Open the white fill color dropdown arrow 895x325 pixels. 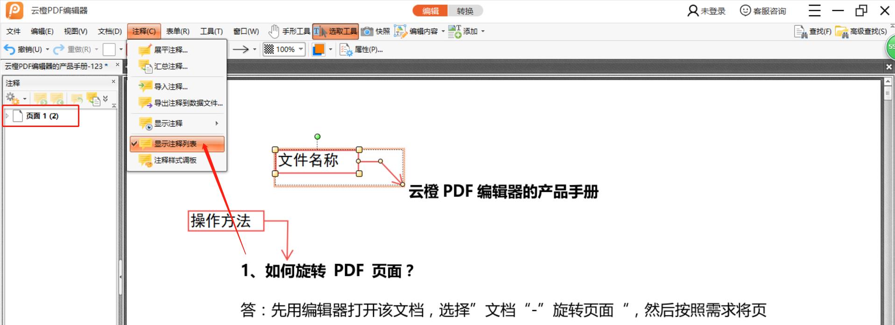click(x=121, y=49)
